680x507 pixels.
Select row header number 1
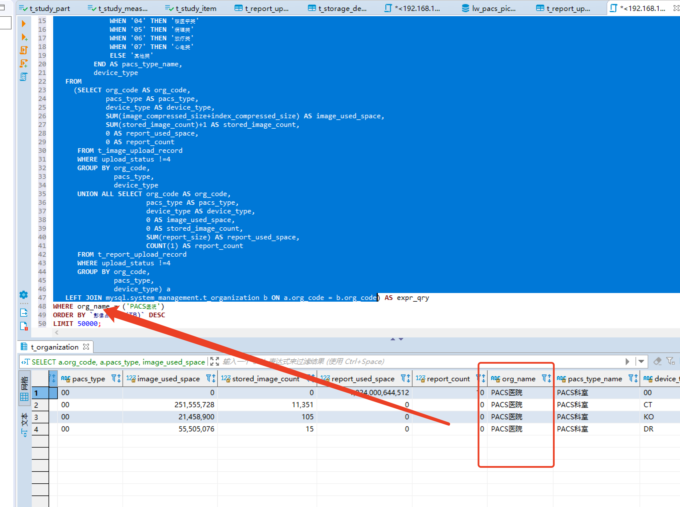(40, 393)
